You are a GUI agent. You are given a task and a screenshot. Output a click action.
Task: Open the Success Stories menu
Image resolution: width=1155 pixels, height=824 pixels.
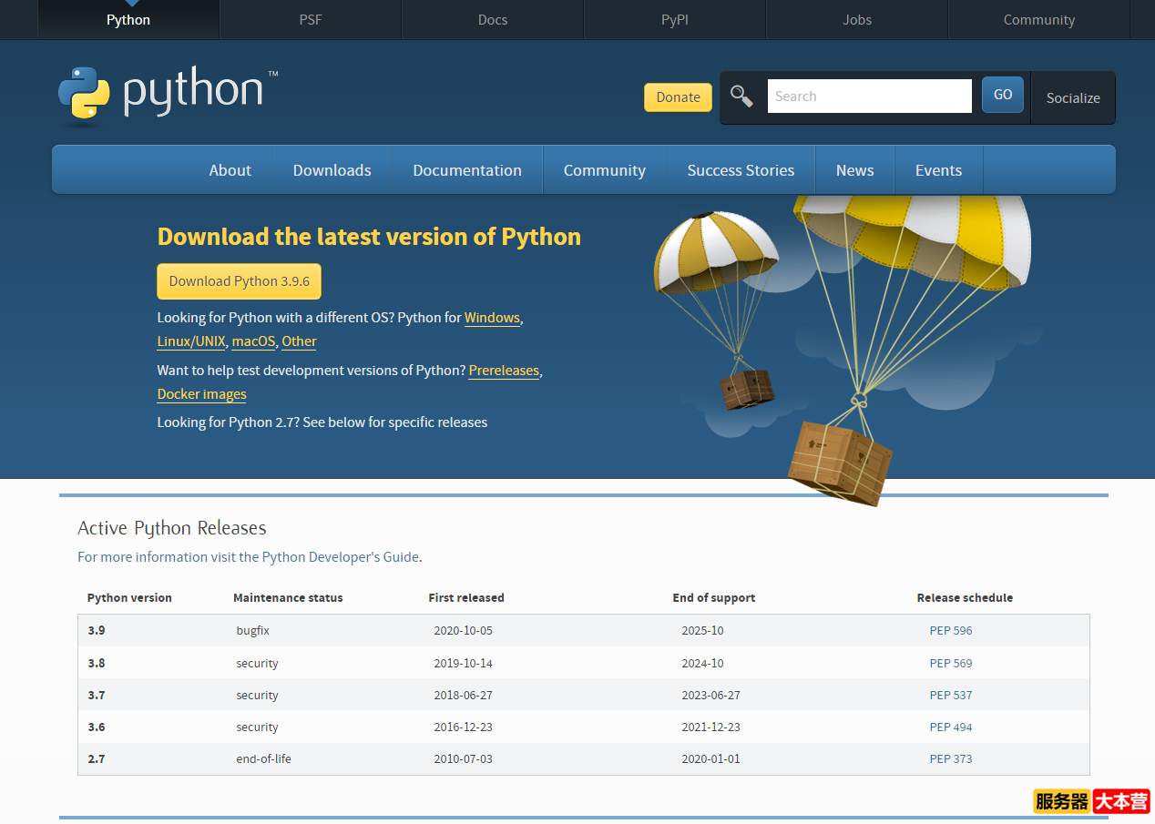(741, 170)
